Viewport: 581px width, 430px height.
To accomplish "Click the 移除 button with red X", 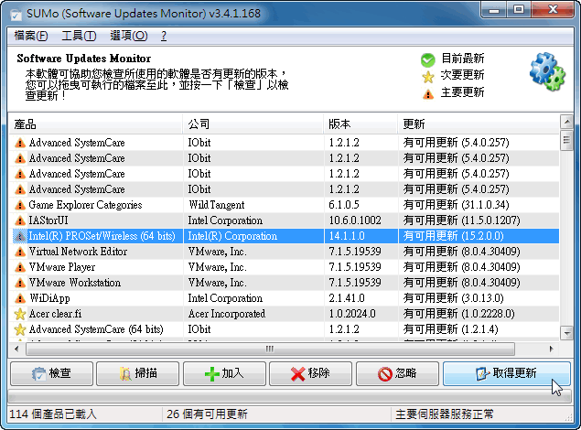I will click(x=311, y=373).
